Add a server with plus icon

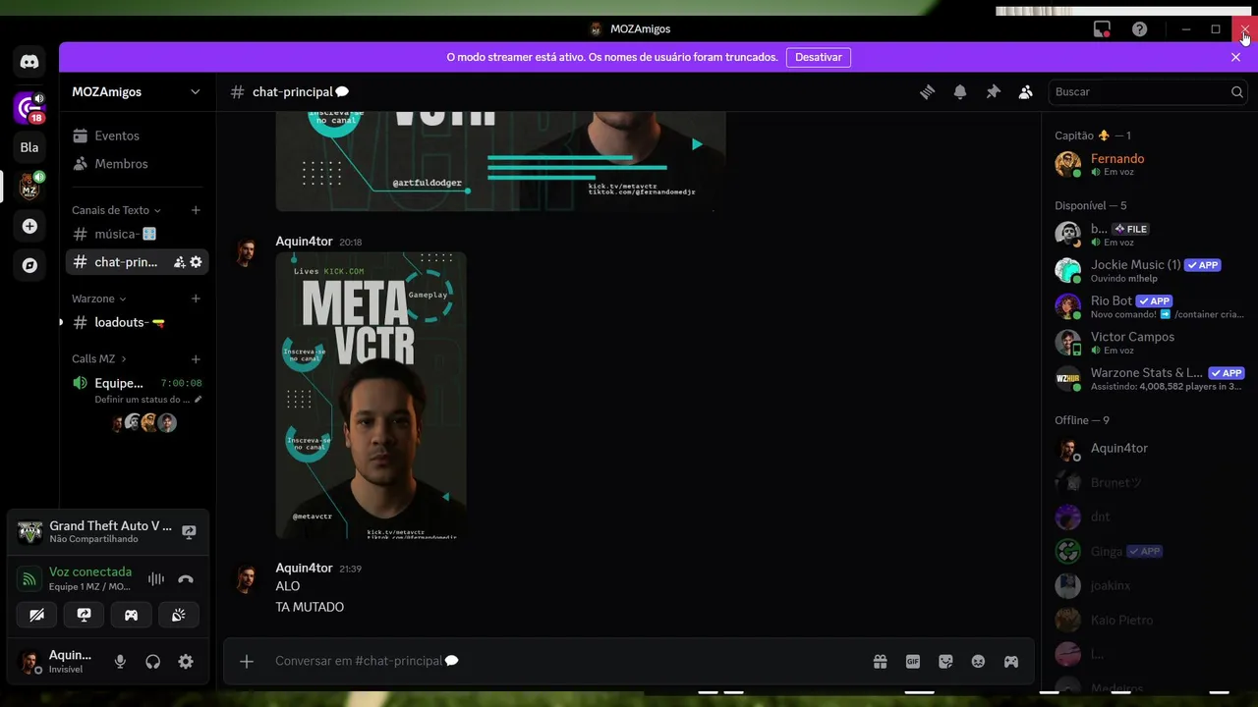click(x=29, y=226)
